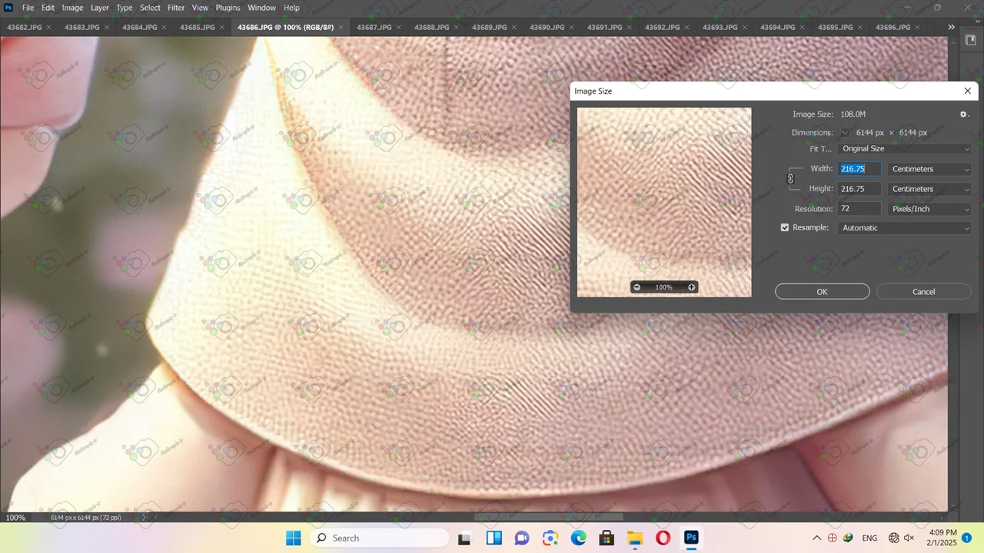984x553 pixels.
Task: Click the Image Size dialog gear settings icon
Action: tap(964, 114)
